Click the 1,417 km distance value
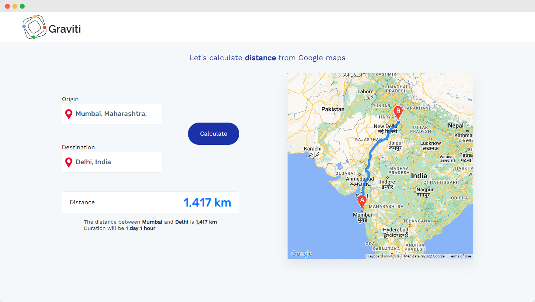The width and height of the screenshot is (535, 302). [207, 202]
